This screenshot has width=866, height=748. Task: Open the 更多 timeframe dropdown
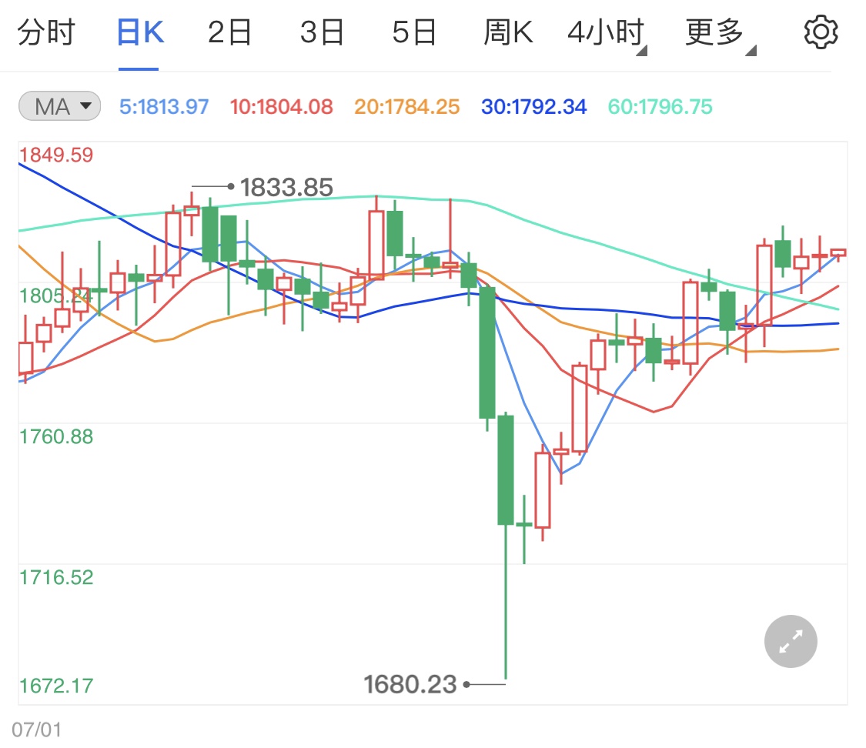[721, 34]
